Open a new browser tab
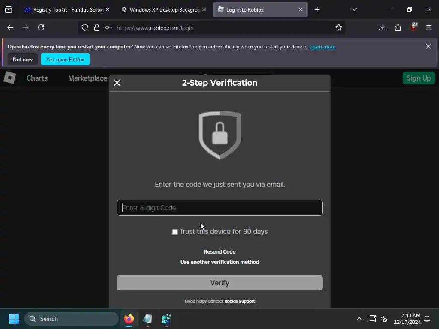This screenshot has height=329, width=439. pyautogui.click(x=317, y=10)
